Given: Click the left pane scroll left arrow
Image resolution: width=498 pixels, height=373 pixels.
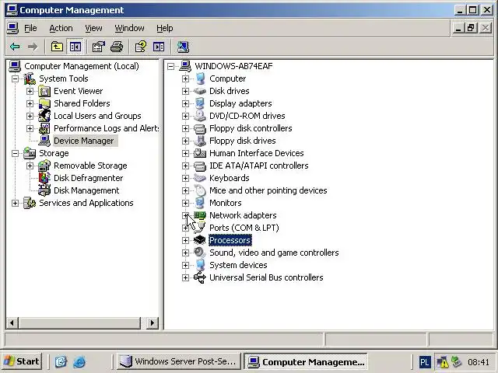Looking at the screenshot, I should [12, 323].
